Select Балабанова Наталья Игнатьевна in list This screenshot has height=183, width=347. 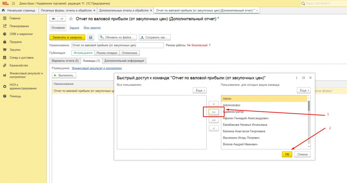pyautogui.click(x=264, y=125)
